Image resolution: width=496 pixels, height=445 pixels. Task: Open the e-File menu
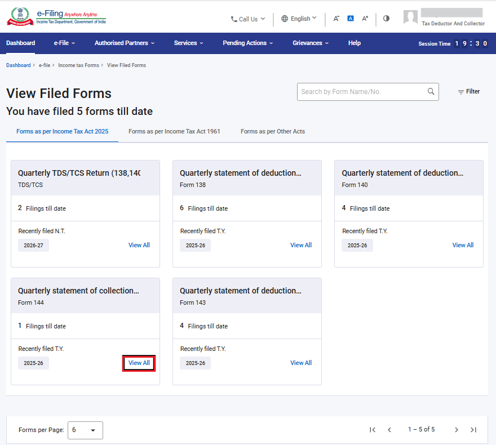point(64,43)
